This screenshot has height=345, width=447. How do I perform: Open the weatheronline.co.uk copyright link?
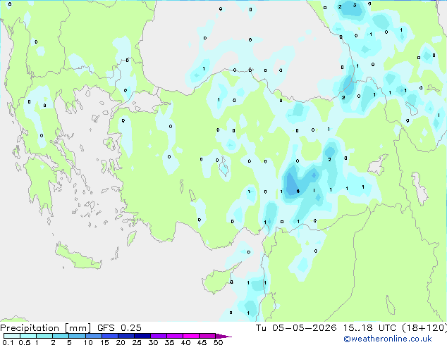387,339
